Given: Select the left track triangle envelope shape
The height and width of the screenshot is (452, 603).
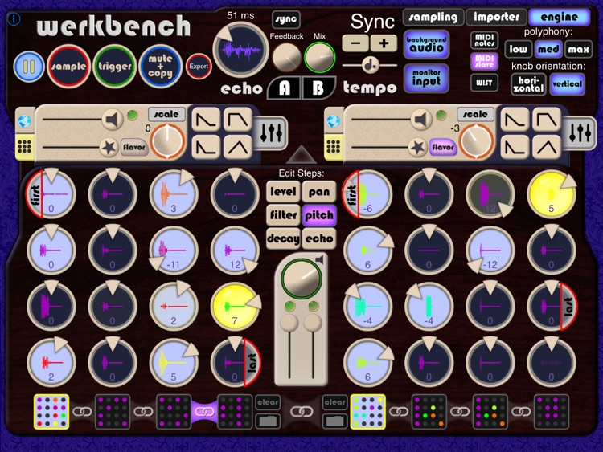Looking at the screenshot, I should 238,147.
